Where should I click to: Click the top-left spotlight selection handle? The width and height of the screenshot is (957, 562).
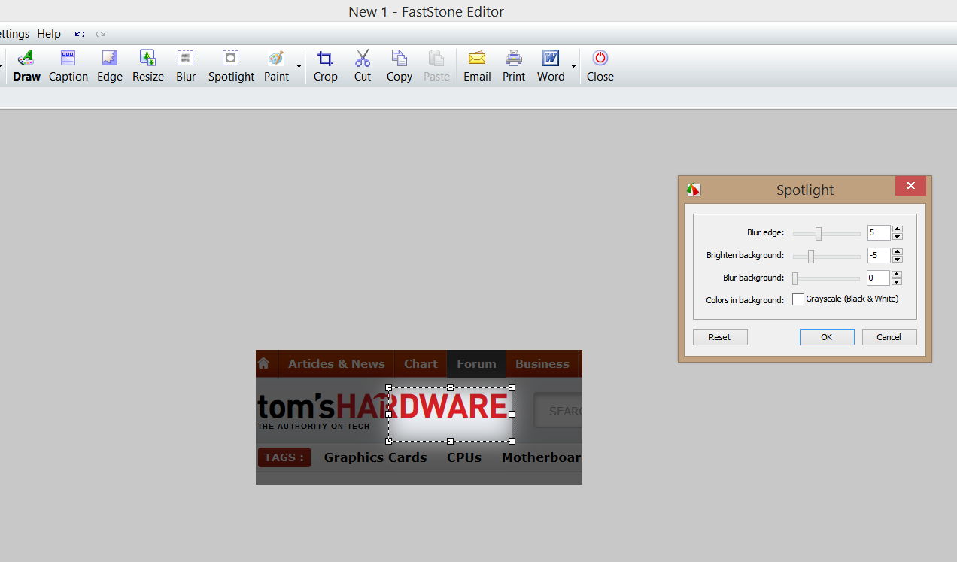pos(389,388)
